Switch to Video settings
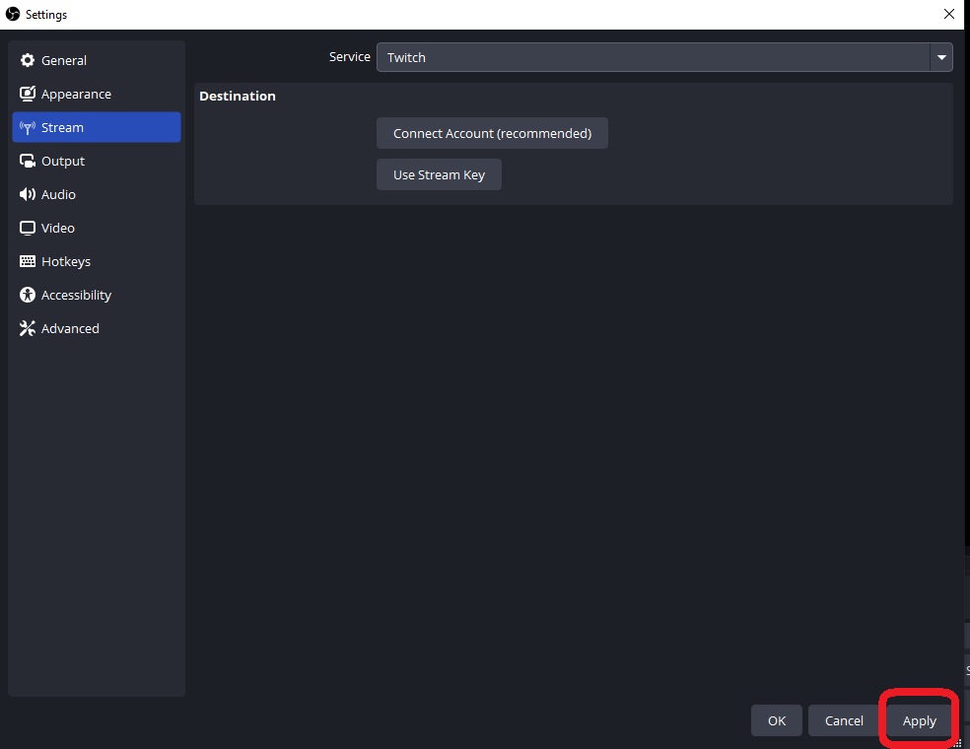Screen dimensions: 970x749 tap(97, 228)
